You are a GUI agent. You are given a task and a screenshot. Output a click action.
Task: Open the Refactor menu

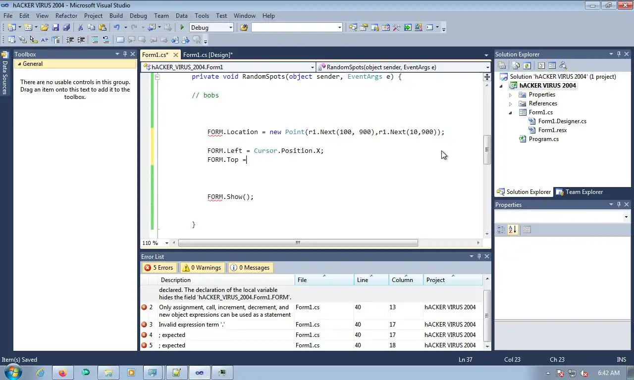point(66,16)
